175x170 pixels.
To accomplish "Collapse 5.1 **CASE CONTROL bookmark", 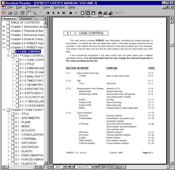I will 8,56.
